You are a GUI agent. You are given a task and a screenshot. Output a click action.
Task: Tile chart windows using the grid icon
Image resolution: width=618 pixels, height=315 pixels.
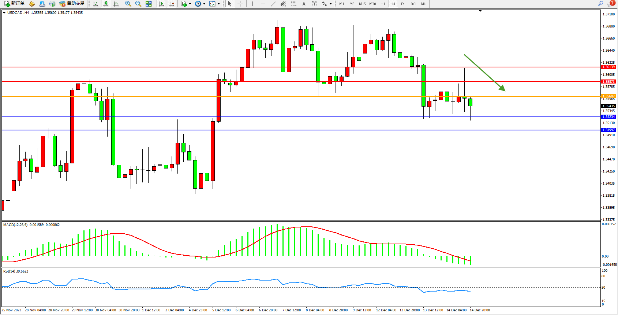point(149,4)
